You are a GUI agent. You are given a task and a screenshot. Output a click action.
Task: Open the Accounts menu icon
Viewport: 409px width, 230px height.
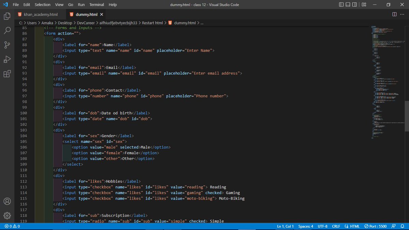click(7, 201)
